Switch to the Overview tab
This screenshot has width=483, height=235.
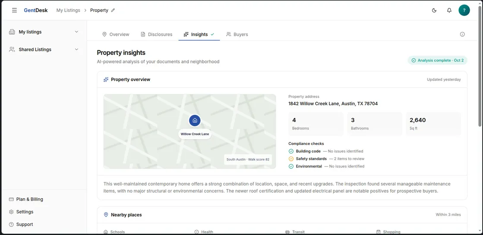116,34
